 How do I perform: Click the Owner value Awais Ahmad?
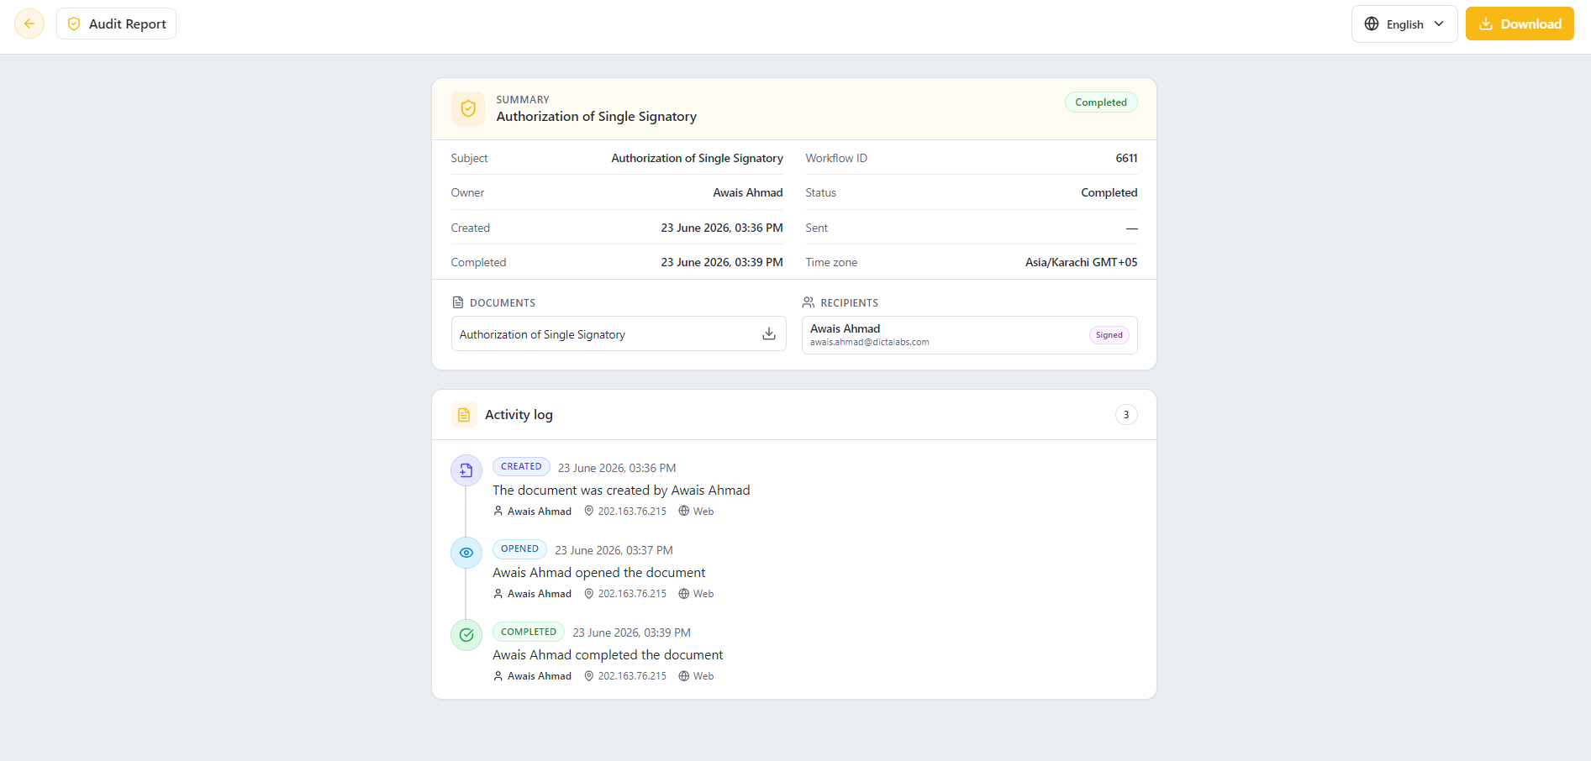coord(748,192)
